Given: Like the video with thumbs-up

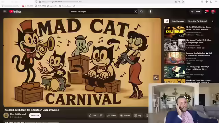Looking at the screenshot, I should (x=93, y=115).
